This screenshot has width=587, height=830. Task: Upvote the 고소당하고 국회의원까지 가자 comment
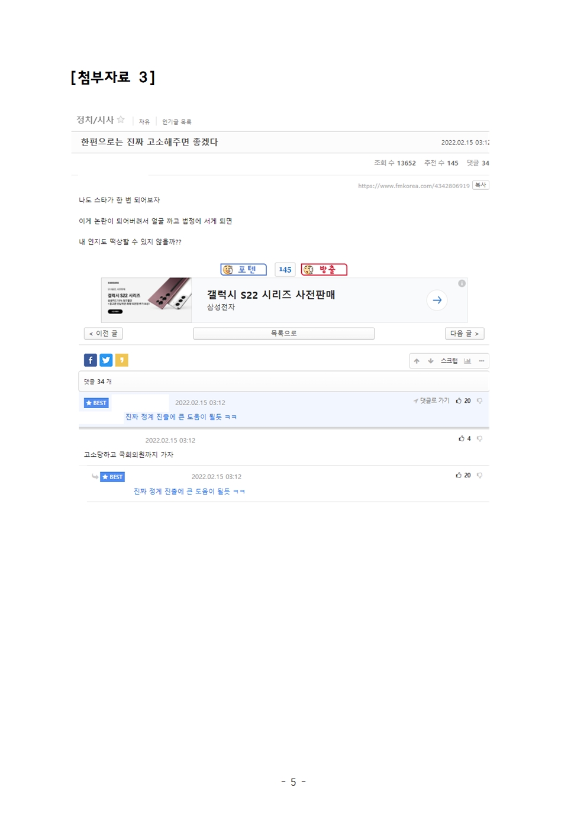coord(462,438)
